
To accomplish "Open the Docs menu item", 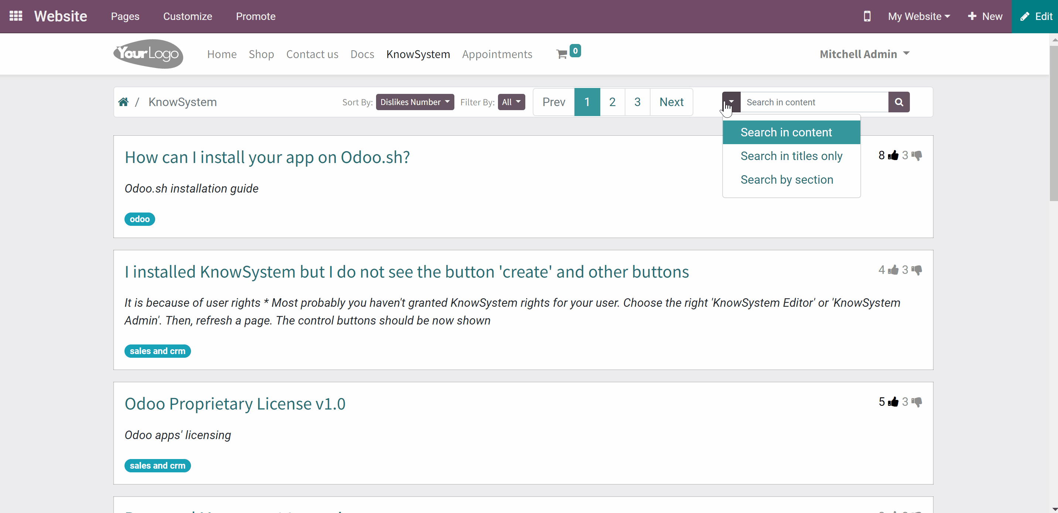I will click(362, 54).
